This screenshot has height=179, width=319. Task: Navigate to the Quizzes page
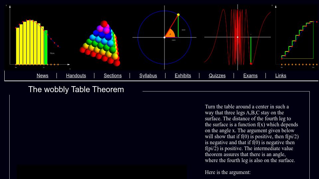(217, 76)
